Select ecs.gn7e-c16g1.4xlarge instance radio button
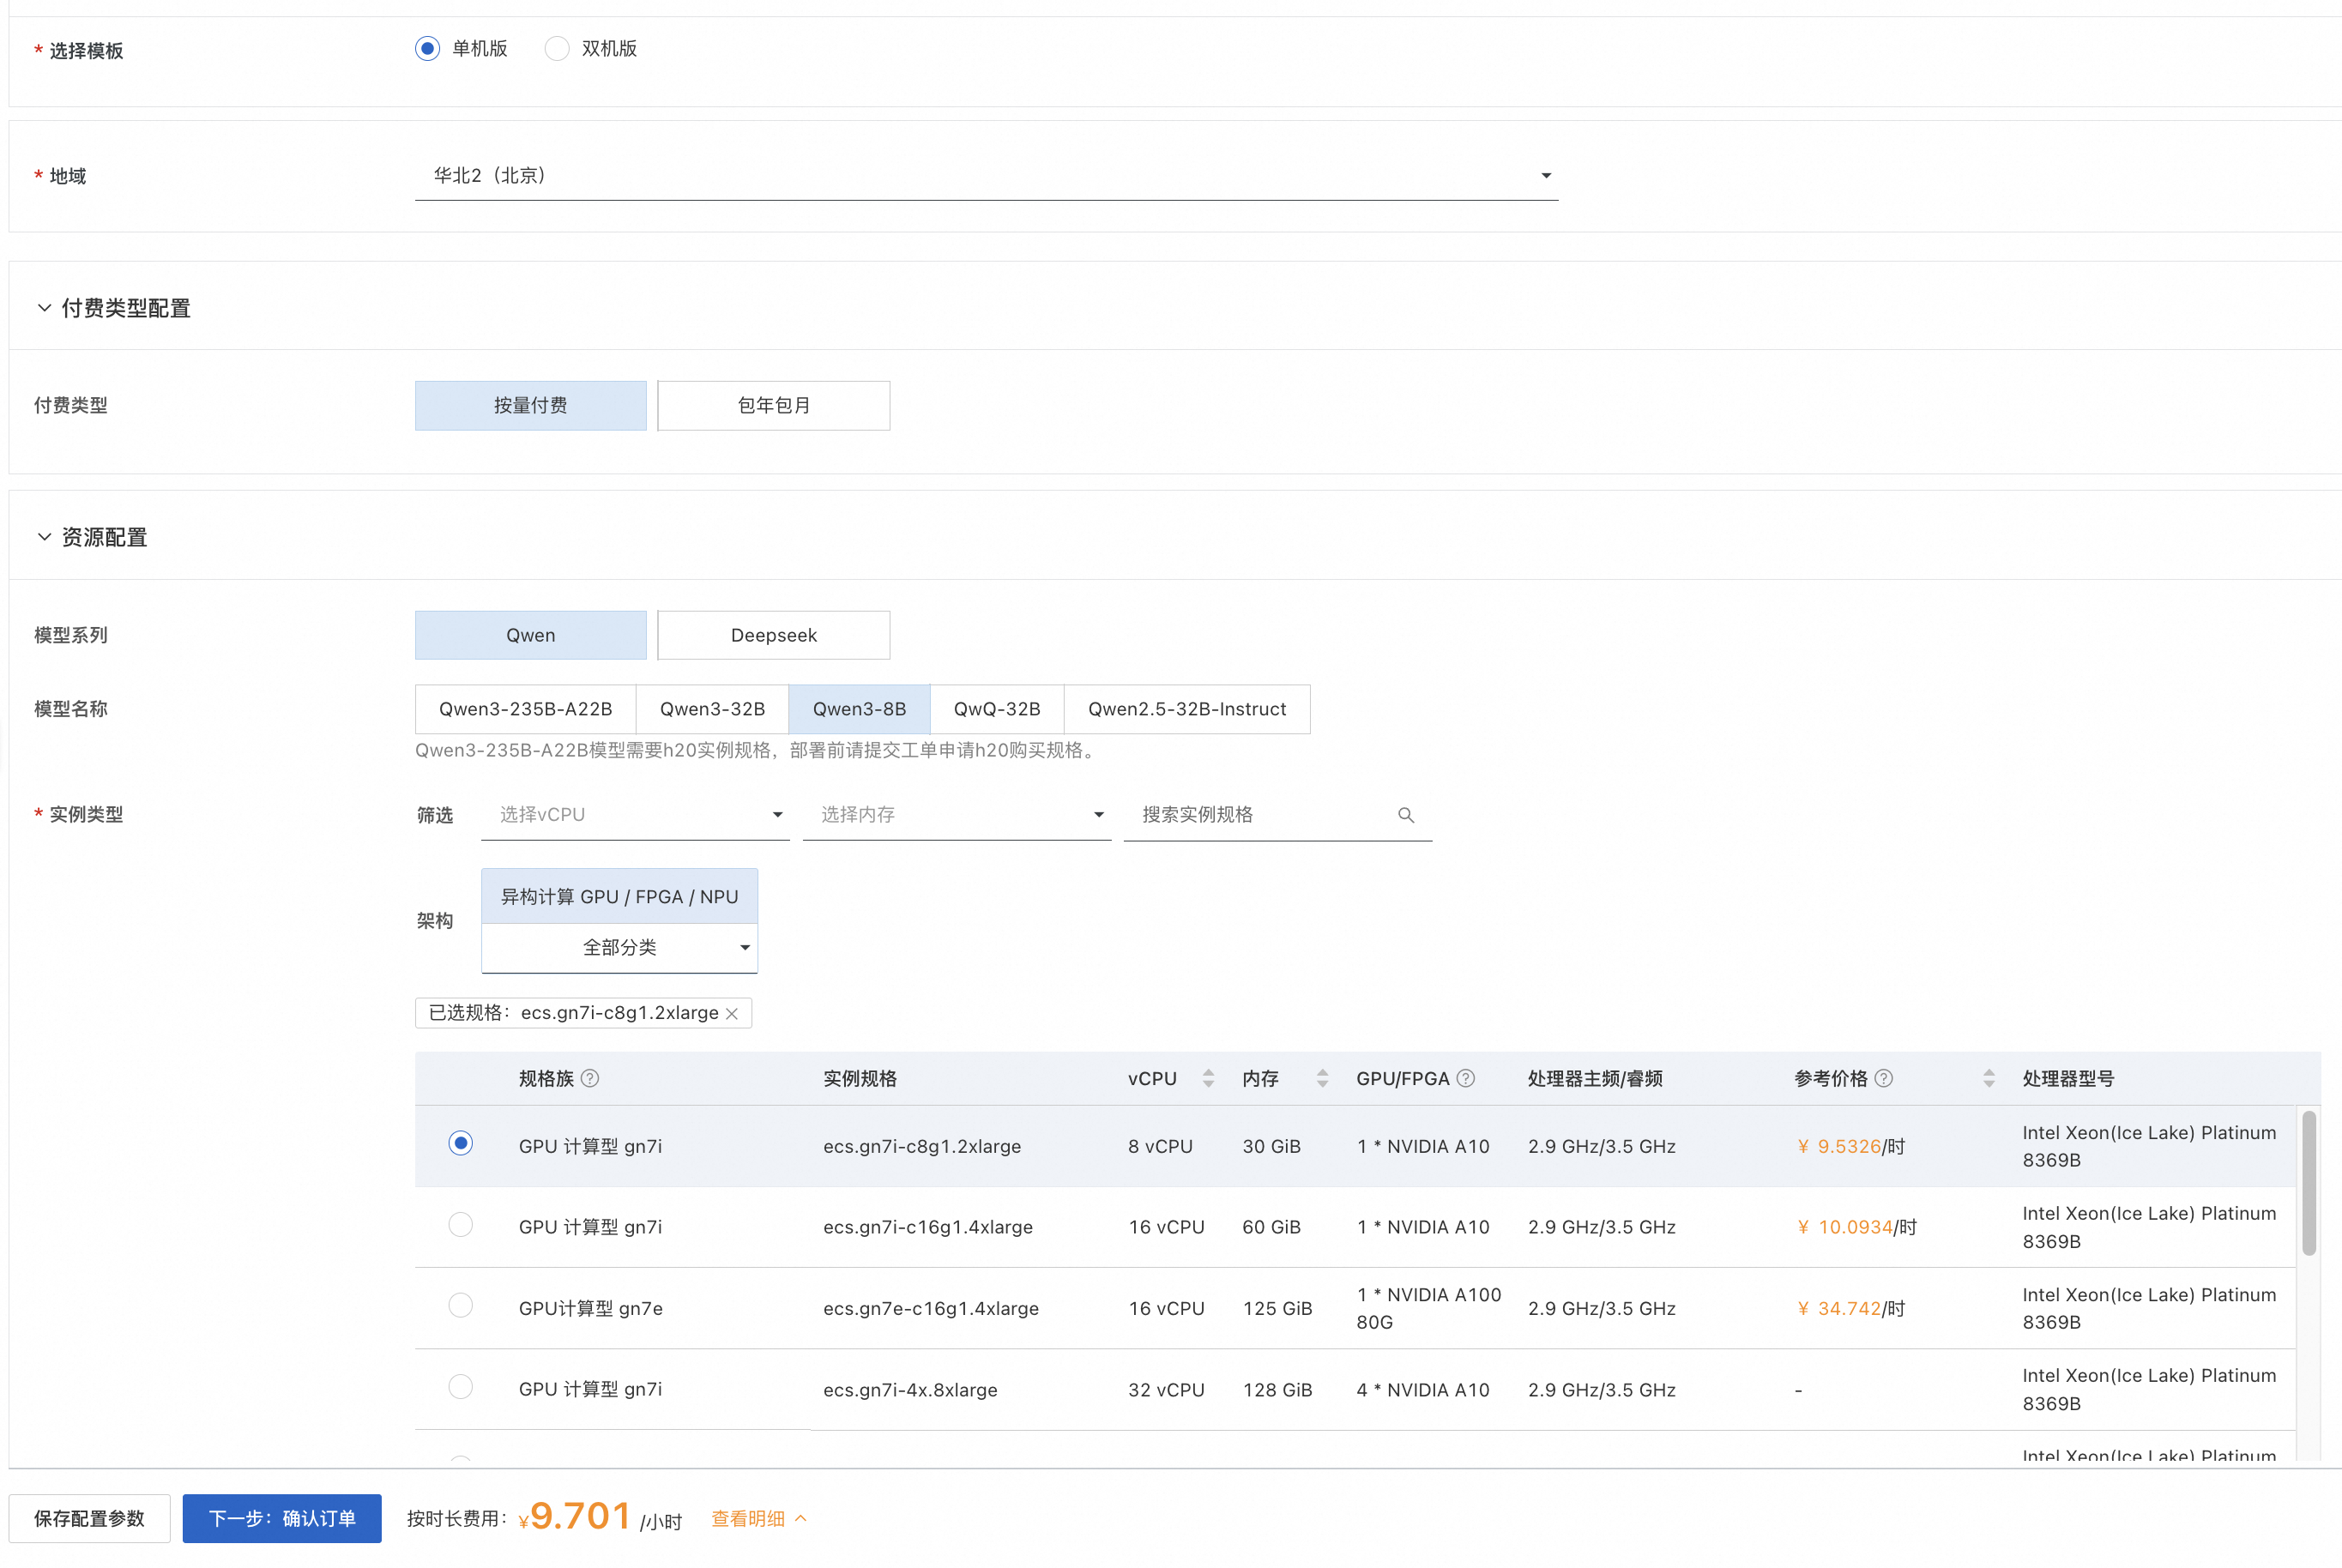Image resolution: width=2342 pixels, height=1568 pixels. pos(460,1306)
